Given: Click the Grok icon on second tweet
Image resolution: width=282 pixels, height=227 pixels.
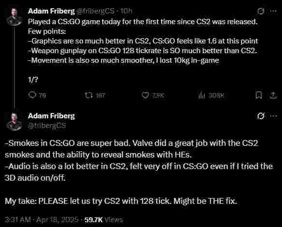Looking at the screenshot, I should tap(261, 116).
